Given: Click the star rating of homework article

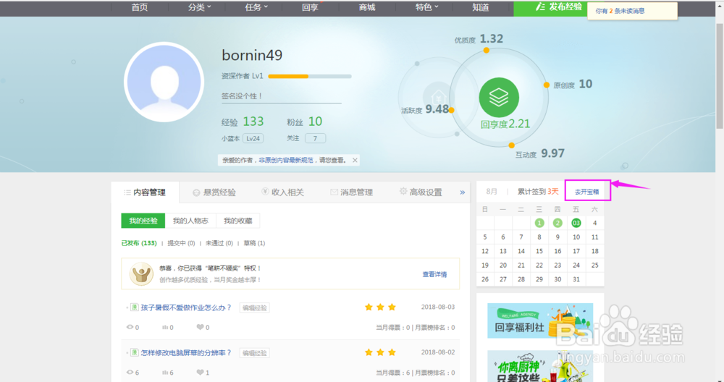Looking at the screenshot, I should [x=380, y=307].
